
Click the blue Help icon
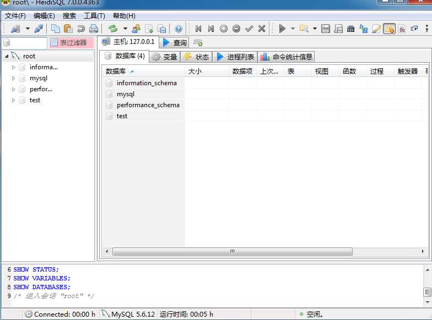[179, 29]
